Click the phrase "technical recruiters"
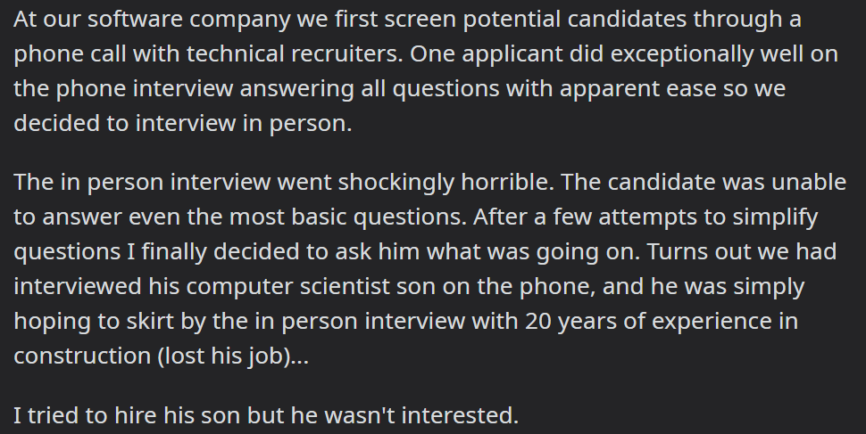866x434 pixels. coord(295,54)
